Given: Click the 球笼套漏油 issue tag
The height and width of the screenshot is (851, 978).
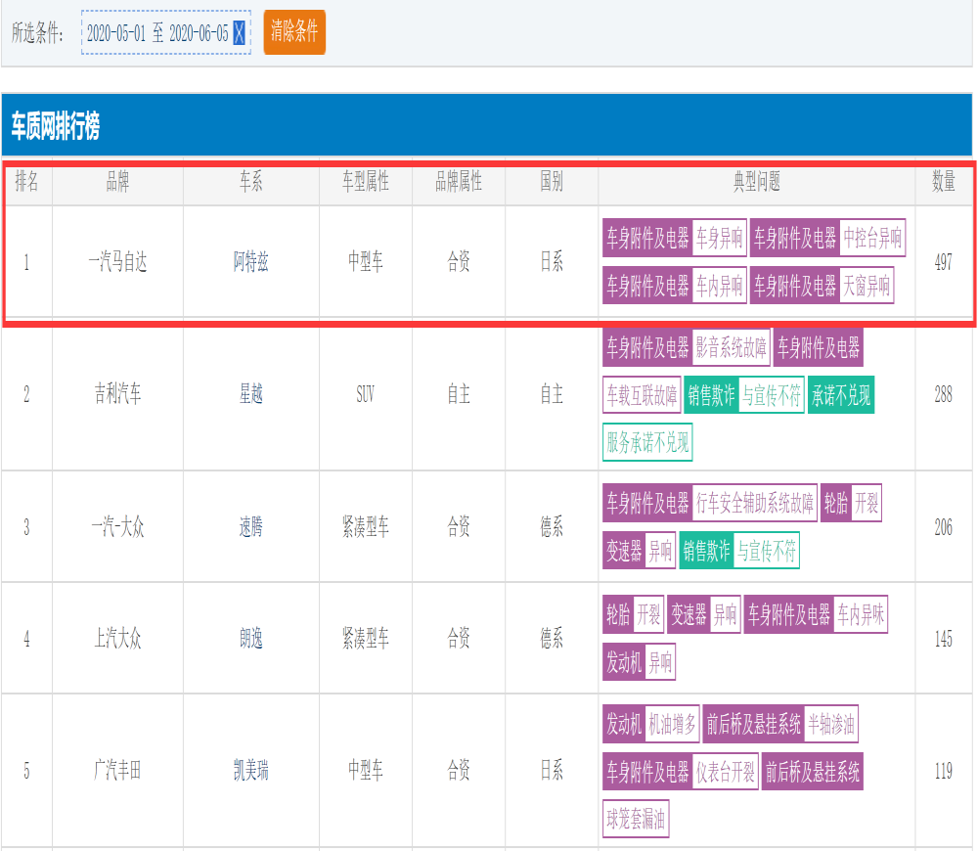Looking at the screenshot, I should [636, 819].
